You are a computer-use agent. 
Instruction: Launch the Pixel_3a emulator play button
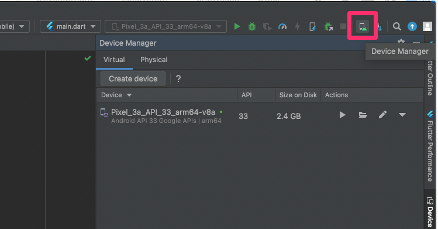pos(342,115)
